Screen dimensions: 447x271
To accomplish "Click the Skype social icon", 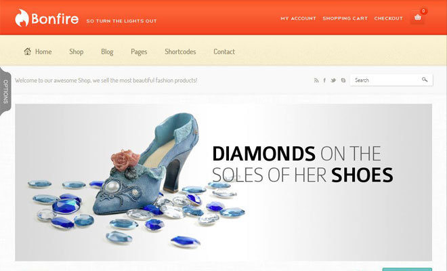I will [x=343, y=81].
